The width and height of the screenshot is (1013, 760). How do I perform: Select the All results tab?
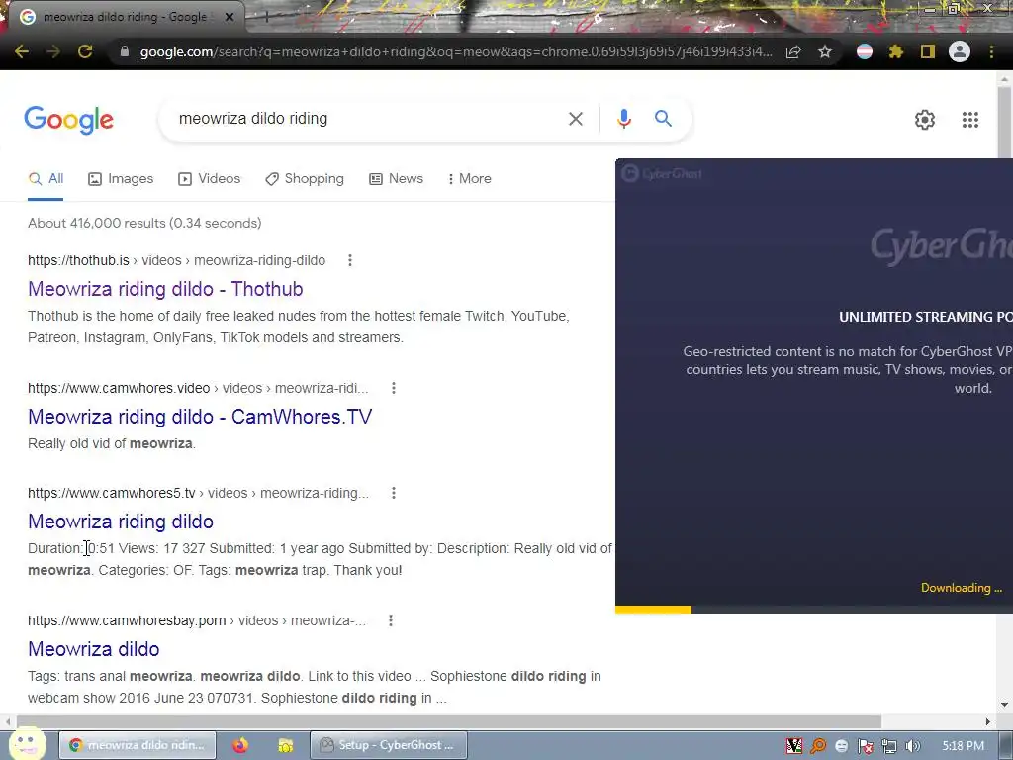pyautogui.click(x=46, y=179)
